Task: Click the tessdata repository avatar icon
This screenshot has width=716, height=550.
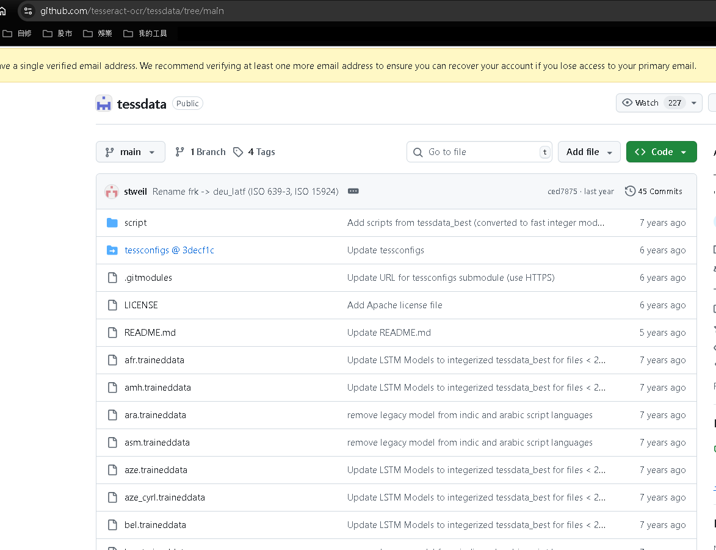Action: pyautogui.click(x=104, y=104)
